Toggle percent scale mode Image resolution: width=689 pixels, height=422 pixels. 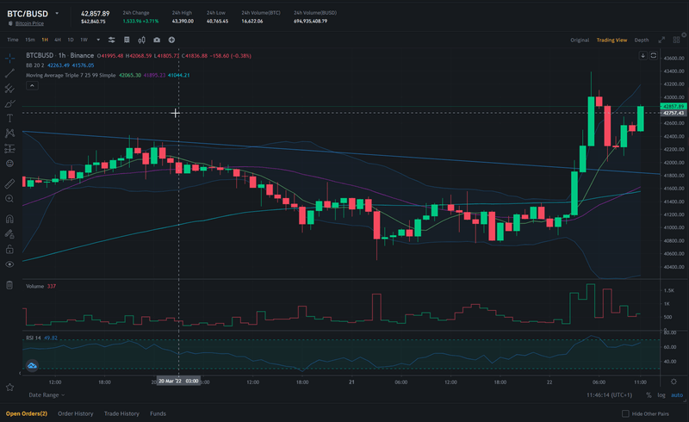coord(649,395)
